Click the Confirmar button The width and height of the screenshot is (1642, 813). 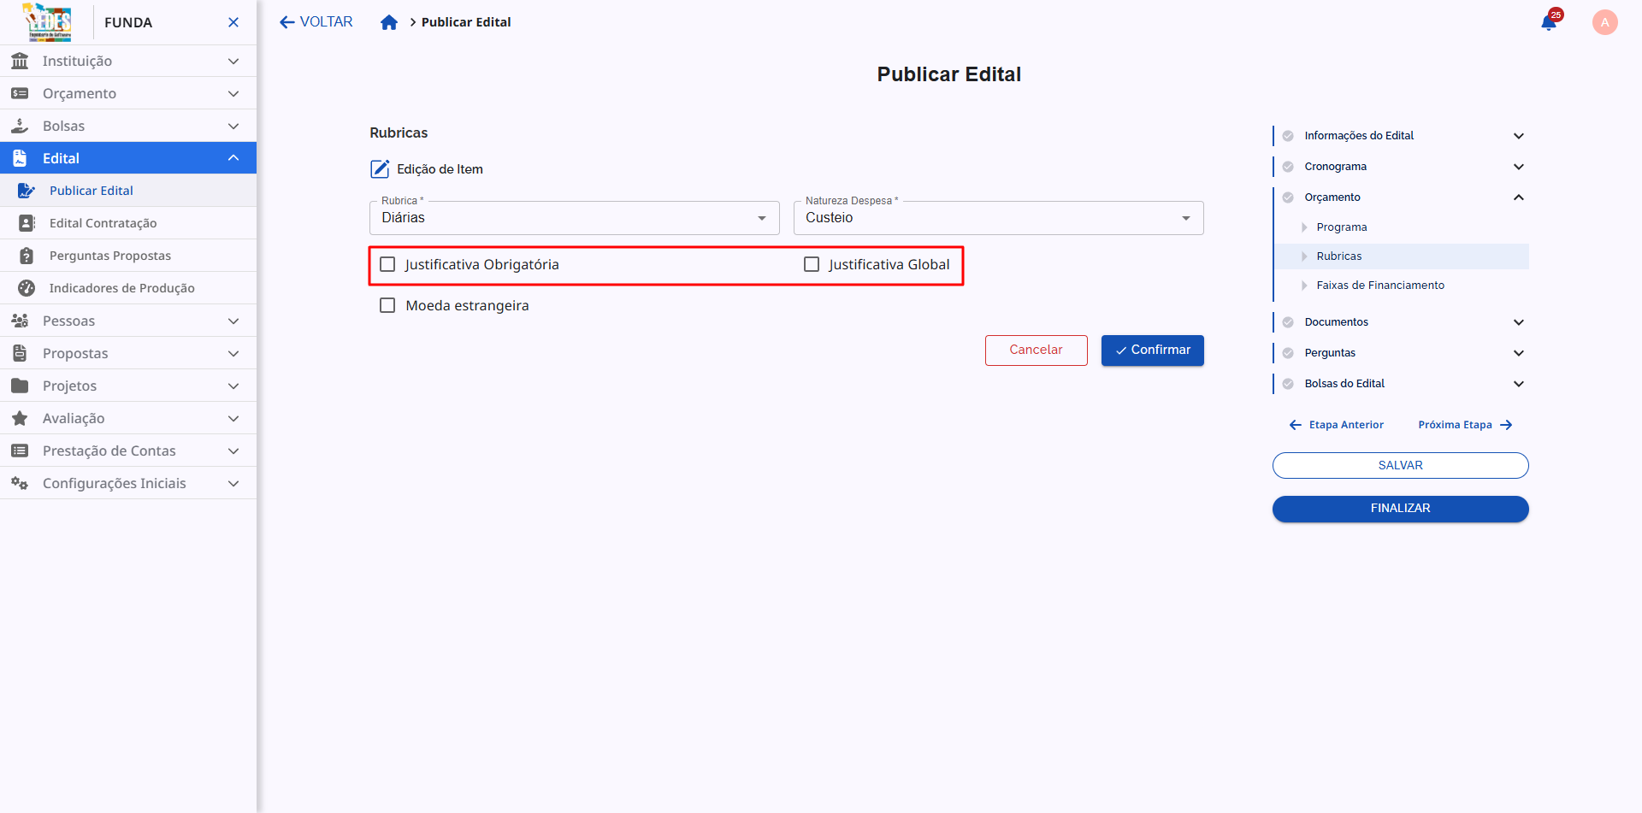tap(1152, 350)
